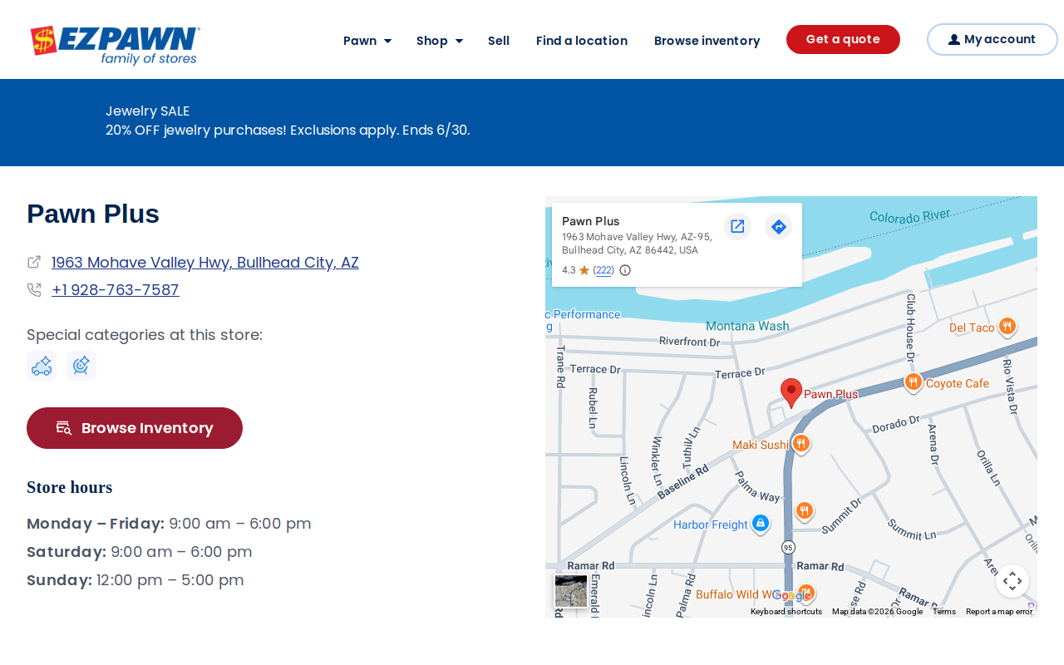Click the EZPAWN family of stores logo
Viewport: 1064px width, 665px height.
[x=116, y=45]
